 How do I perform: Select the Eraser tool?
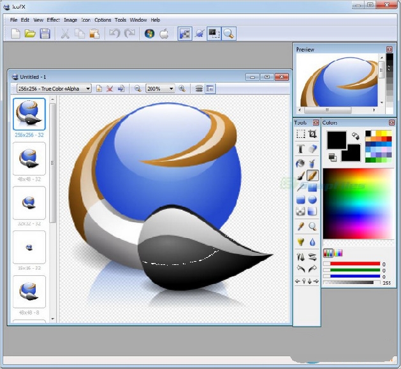[x=312, y=149]
